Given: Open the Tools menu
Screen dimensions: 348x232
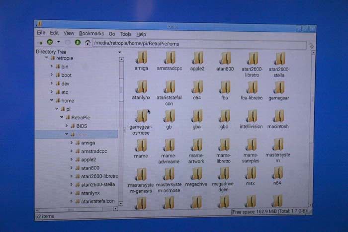Looking at the screenshot, I should (126, 34).
